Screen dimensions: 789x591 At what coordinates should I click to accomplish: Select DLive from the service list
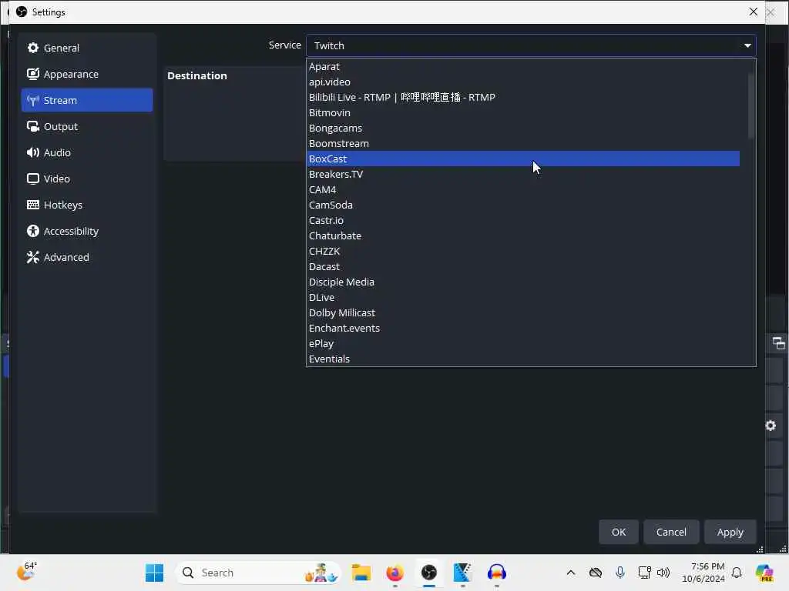point(523,297)
